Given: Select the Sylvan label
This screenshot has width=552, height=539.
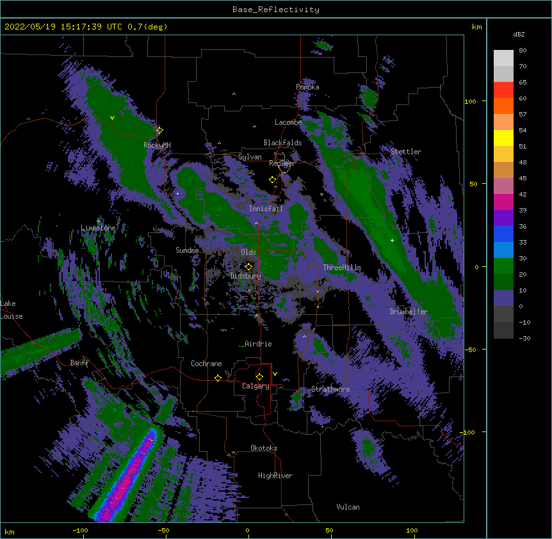Looking at the screenshot, I should [x=250, y=157].
